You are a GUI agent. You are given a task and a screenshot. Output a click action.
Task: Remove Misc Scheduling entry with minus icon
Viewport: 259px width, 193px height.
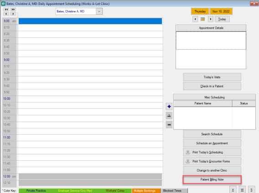(169, 125)
